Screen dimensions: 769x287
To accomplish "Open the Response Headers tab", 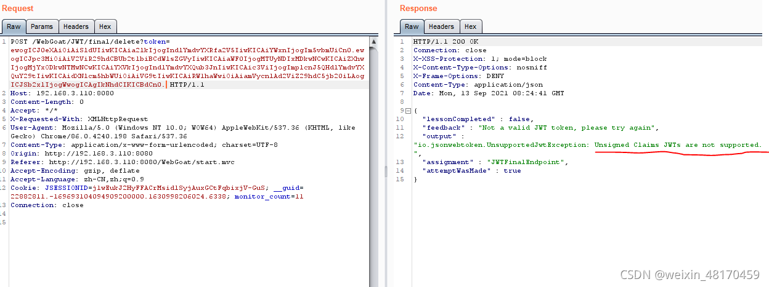I will click(441, 26).
